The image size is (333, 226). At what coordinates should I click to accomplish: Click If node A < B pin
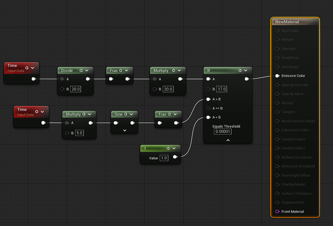208,117
